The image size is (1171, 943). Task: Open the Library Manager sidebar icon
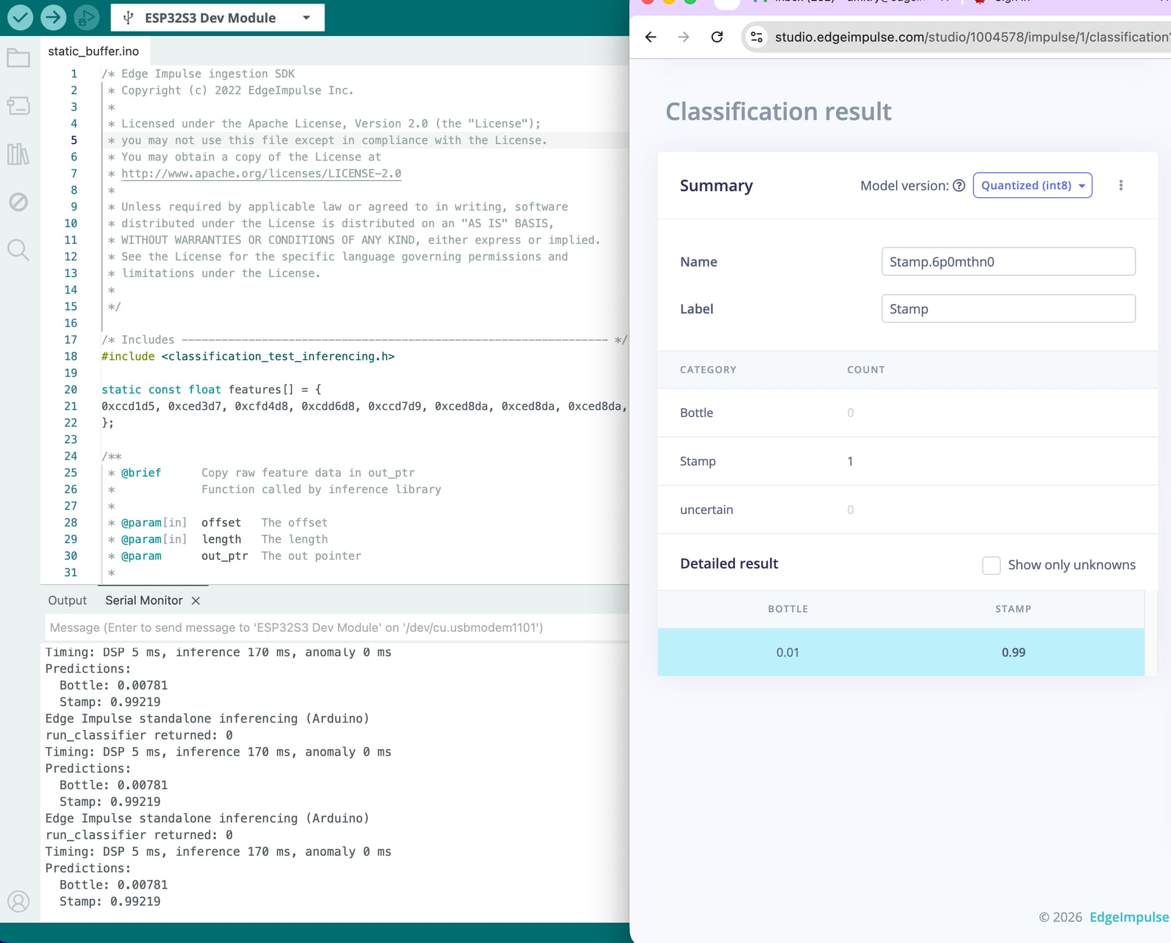(x=18, y=154)
